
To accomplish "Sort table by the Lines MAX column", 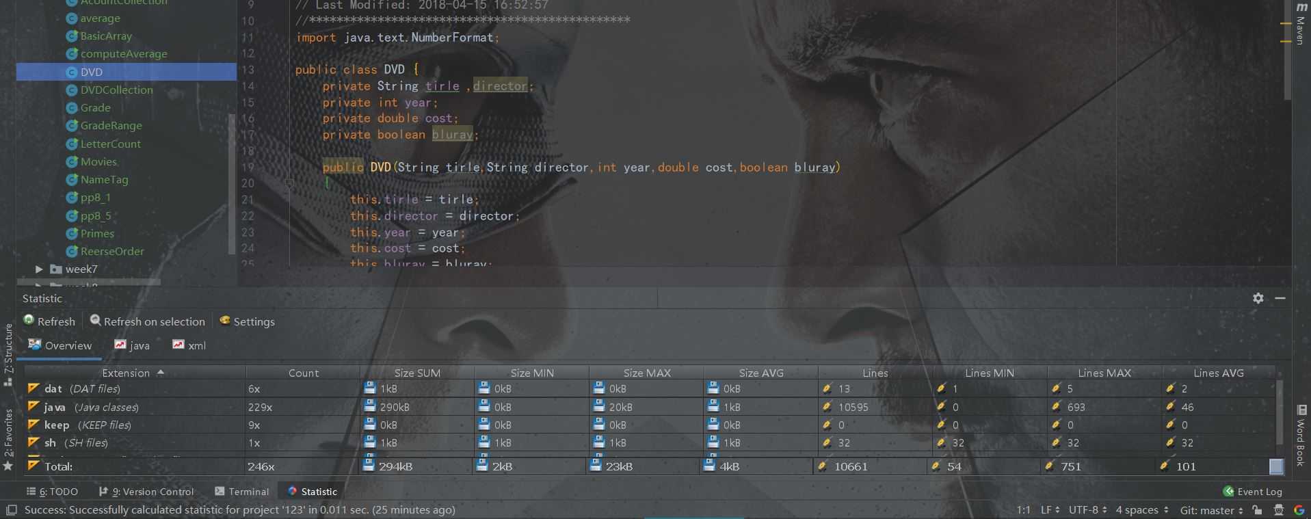I will pyautogui.click(x=1104, y=373).
